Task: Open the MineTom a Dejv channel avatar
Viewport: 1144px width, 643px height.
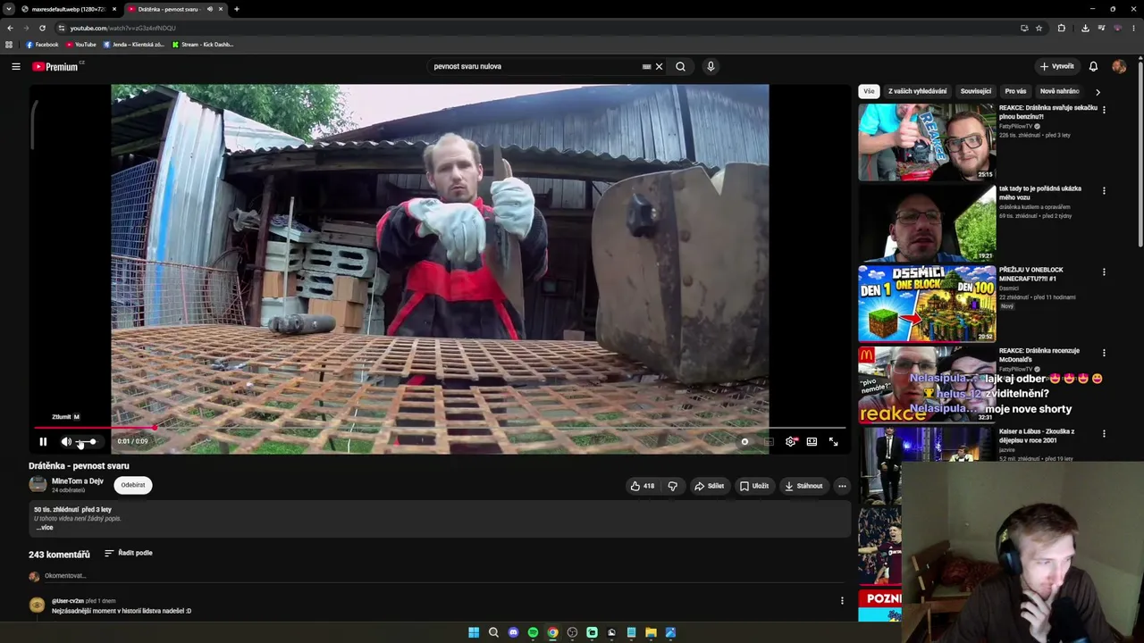Action: pyautogui.click(x=38, y=484)
